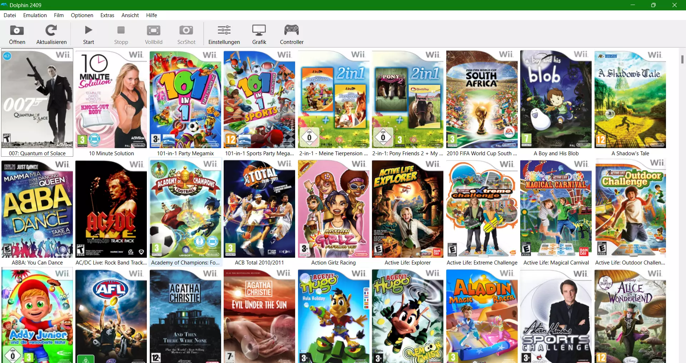Minimize the Dolphin 2409 window
Image resolution: width=686 pixels, height=363 pixels.
pyautogui.click(x=632, y=5)
